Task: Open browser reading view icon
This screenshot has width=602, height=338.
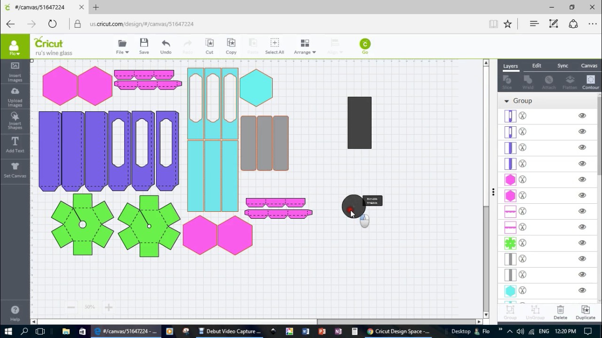Action: (x=493, y=24)
